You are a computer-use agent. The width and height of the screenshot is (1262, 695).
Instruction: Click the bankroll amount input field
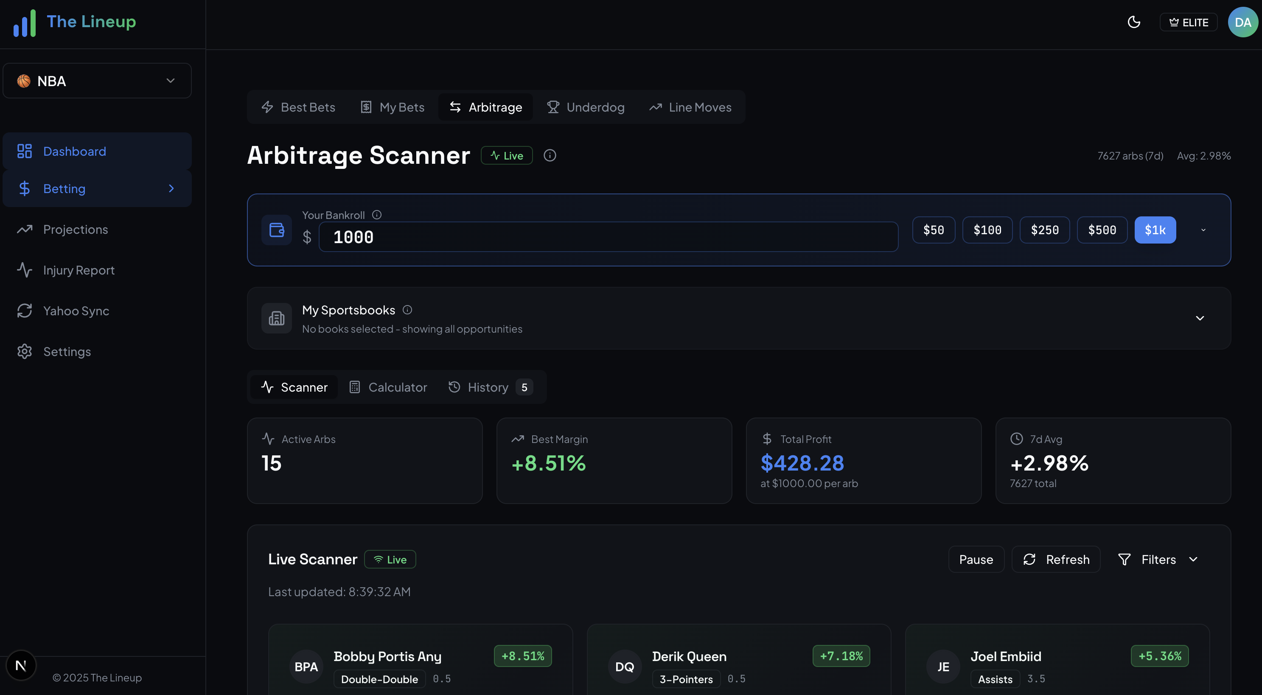(608, 237)
